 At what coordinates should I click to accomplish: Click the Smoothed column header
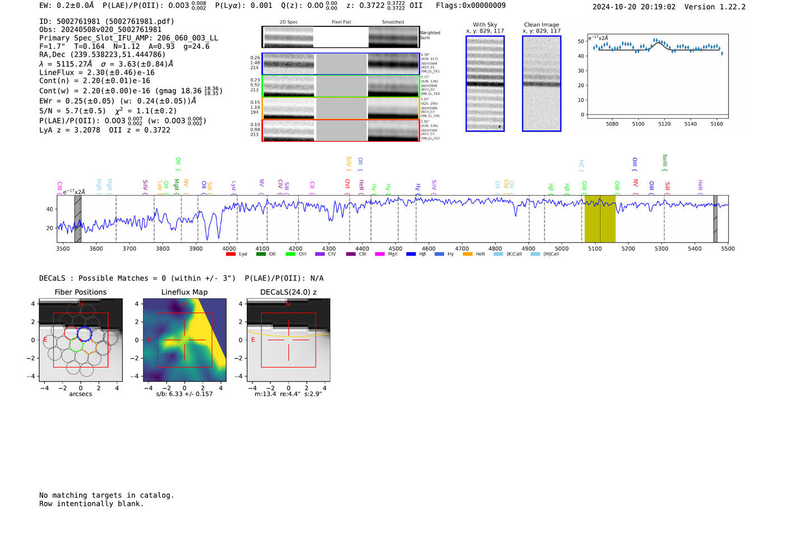[393, 22]
